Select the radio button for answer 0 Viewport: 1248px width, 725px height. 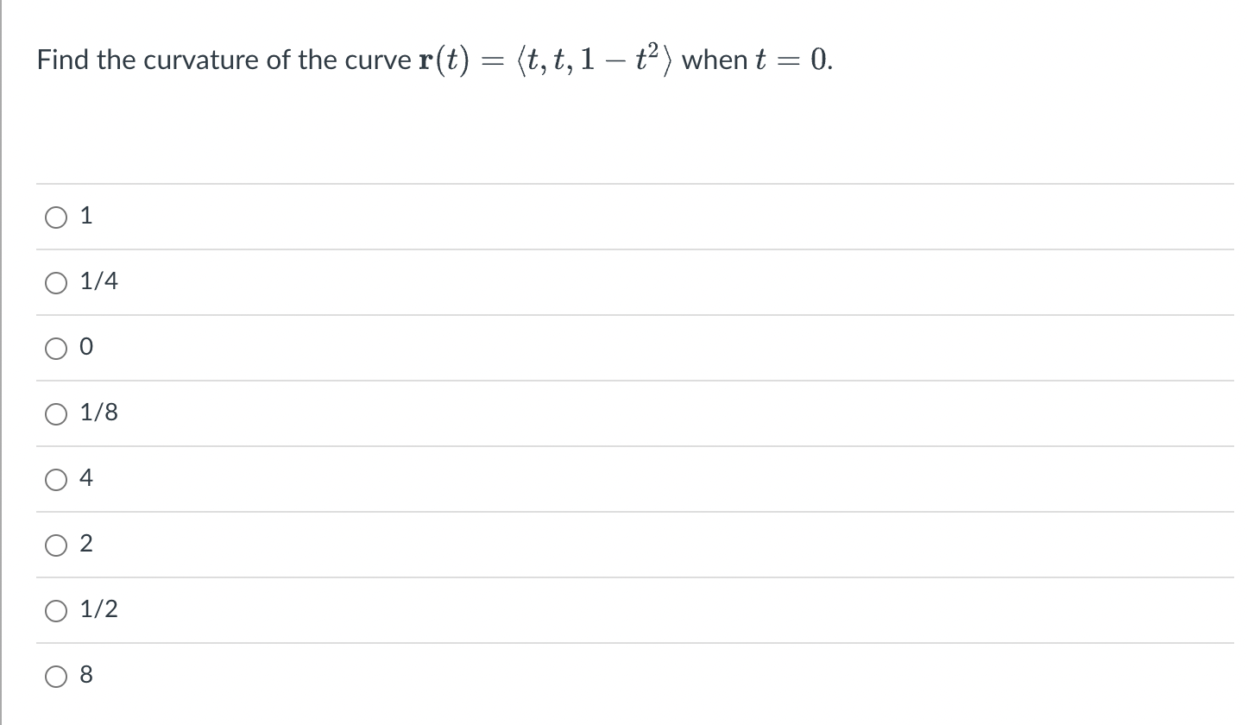pyautogui.click(x=56, y=348)
